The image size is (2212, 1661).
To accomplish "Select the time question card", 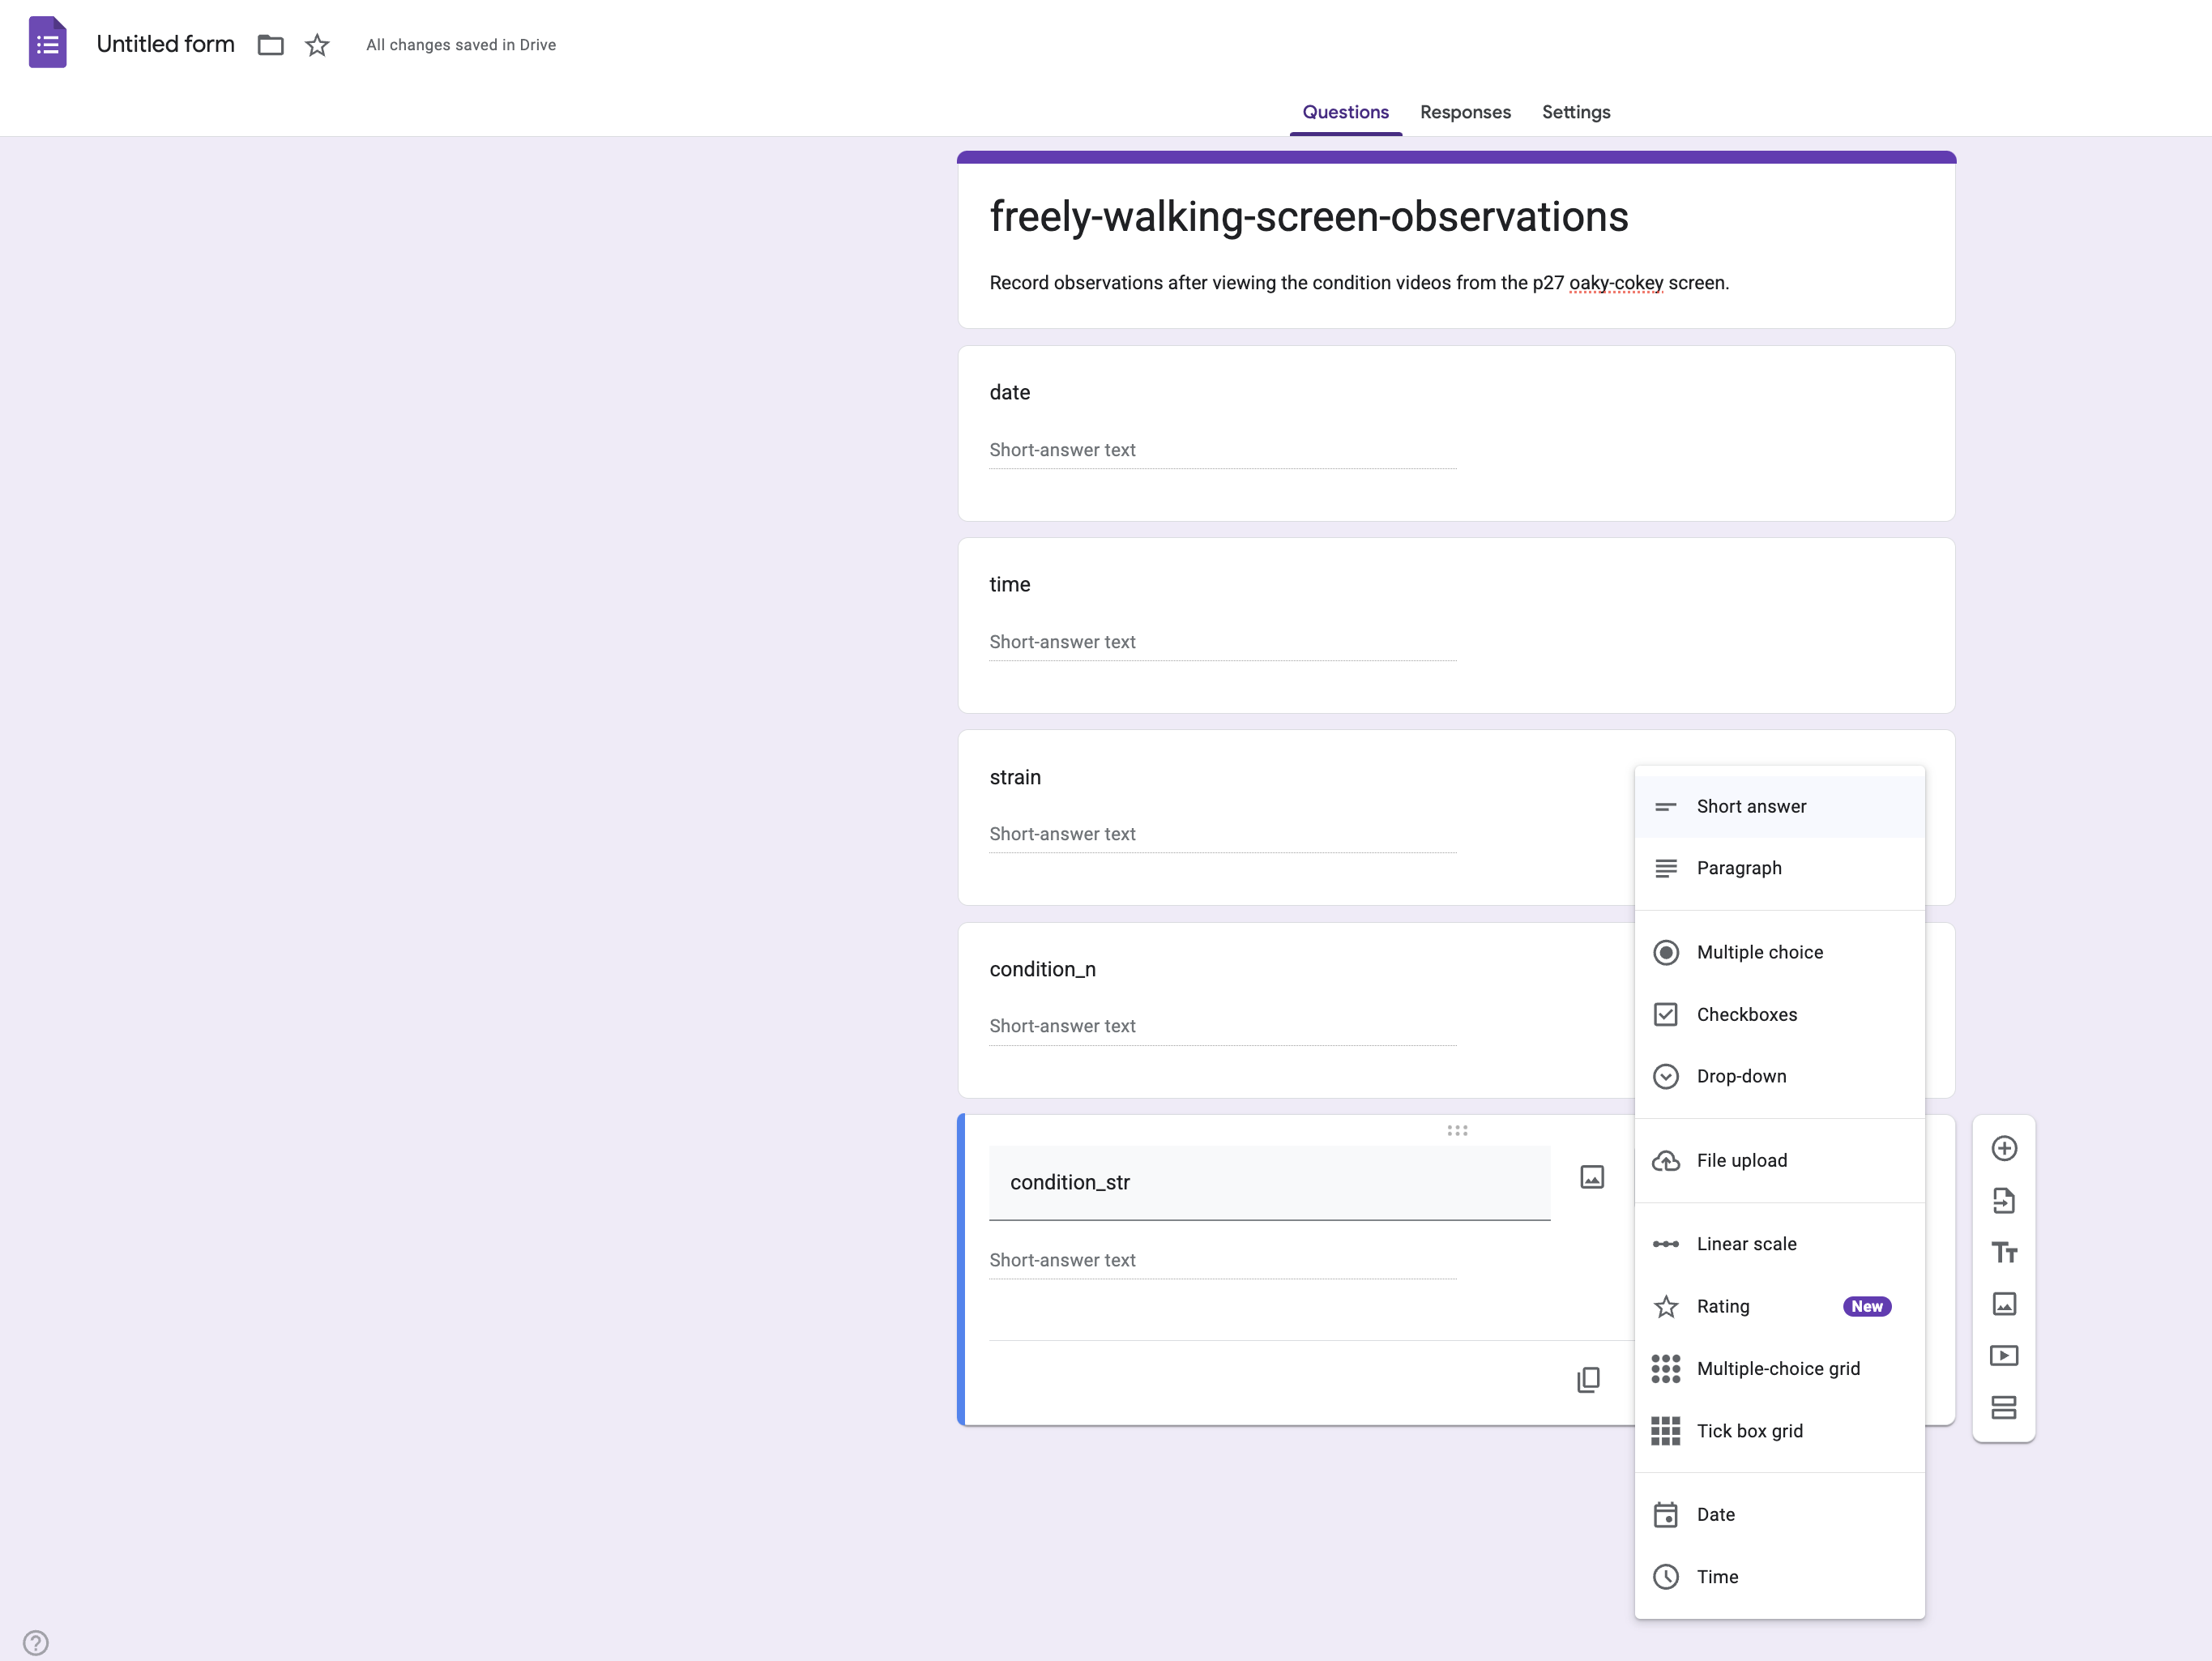I will (x=1456, y=625).
